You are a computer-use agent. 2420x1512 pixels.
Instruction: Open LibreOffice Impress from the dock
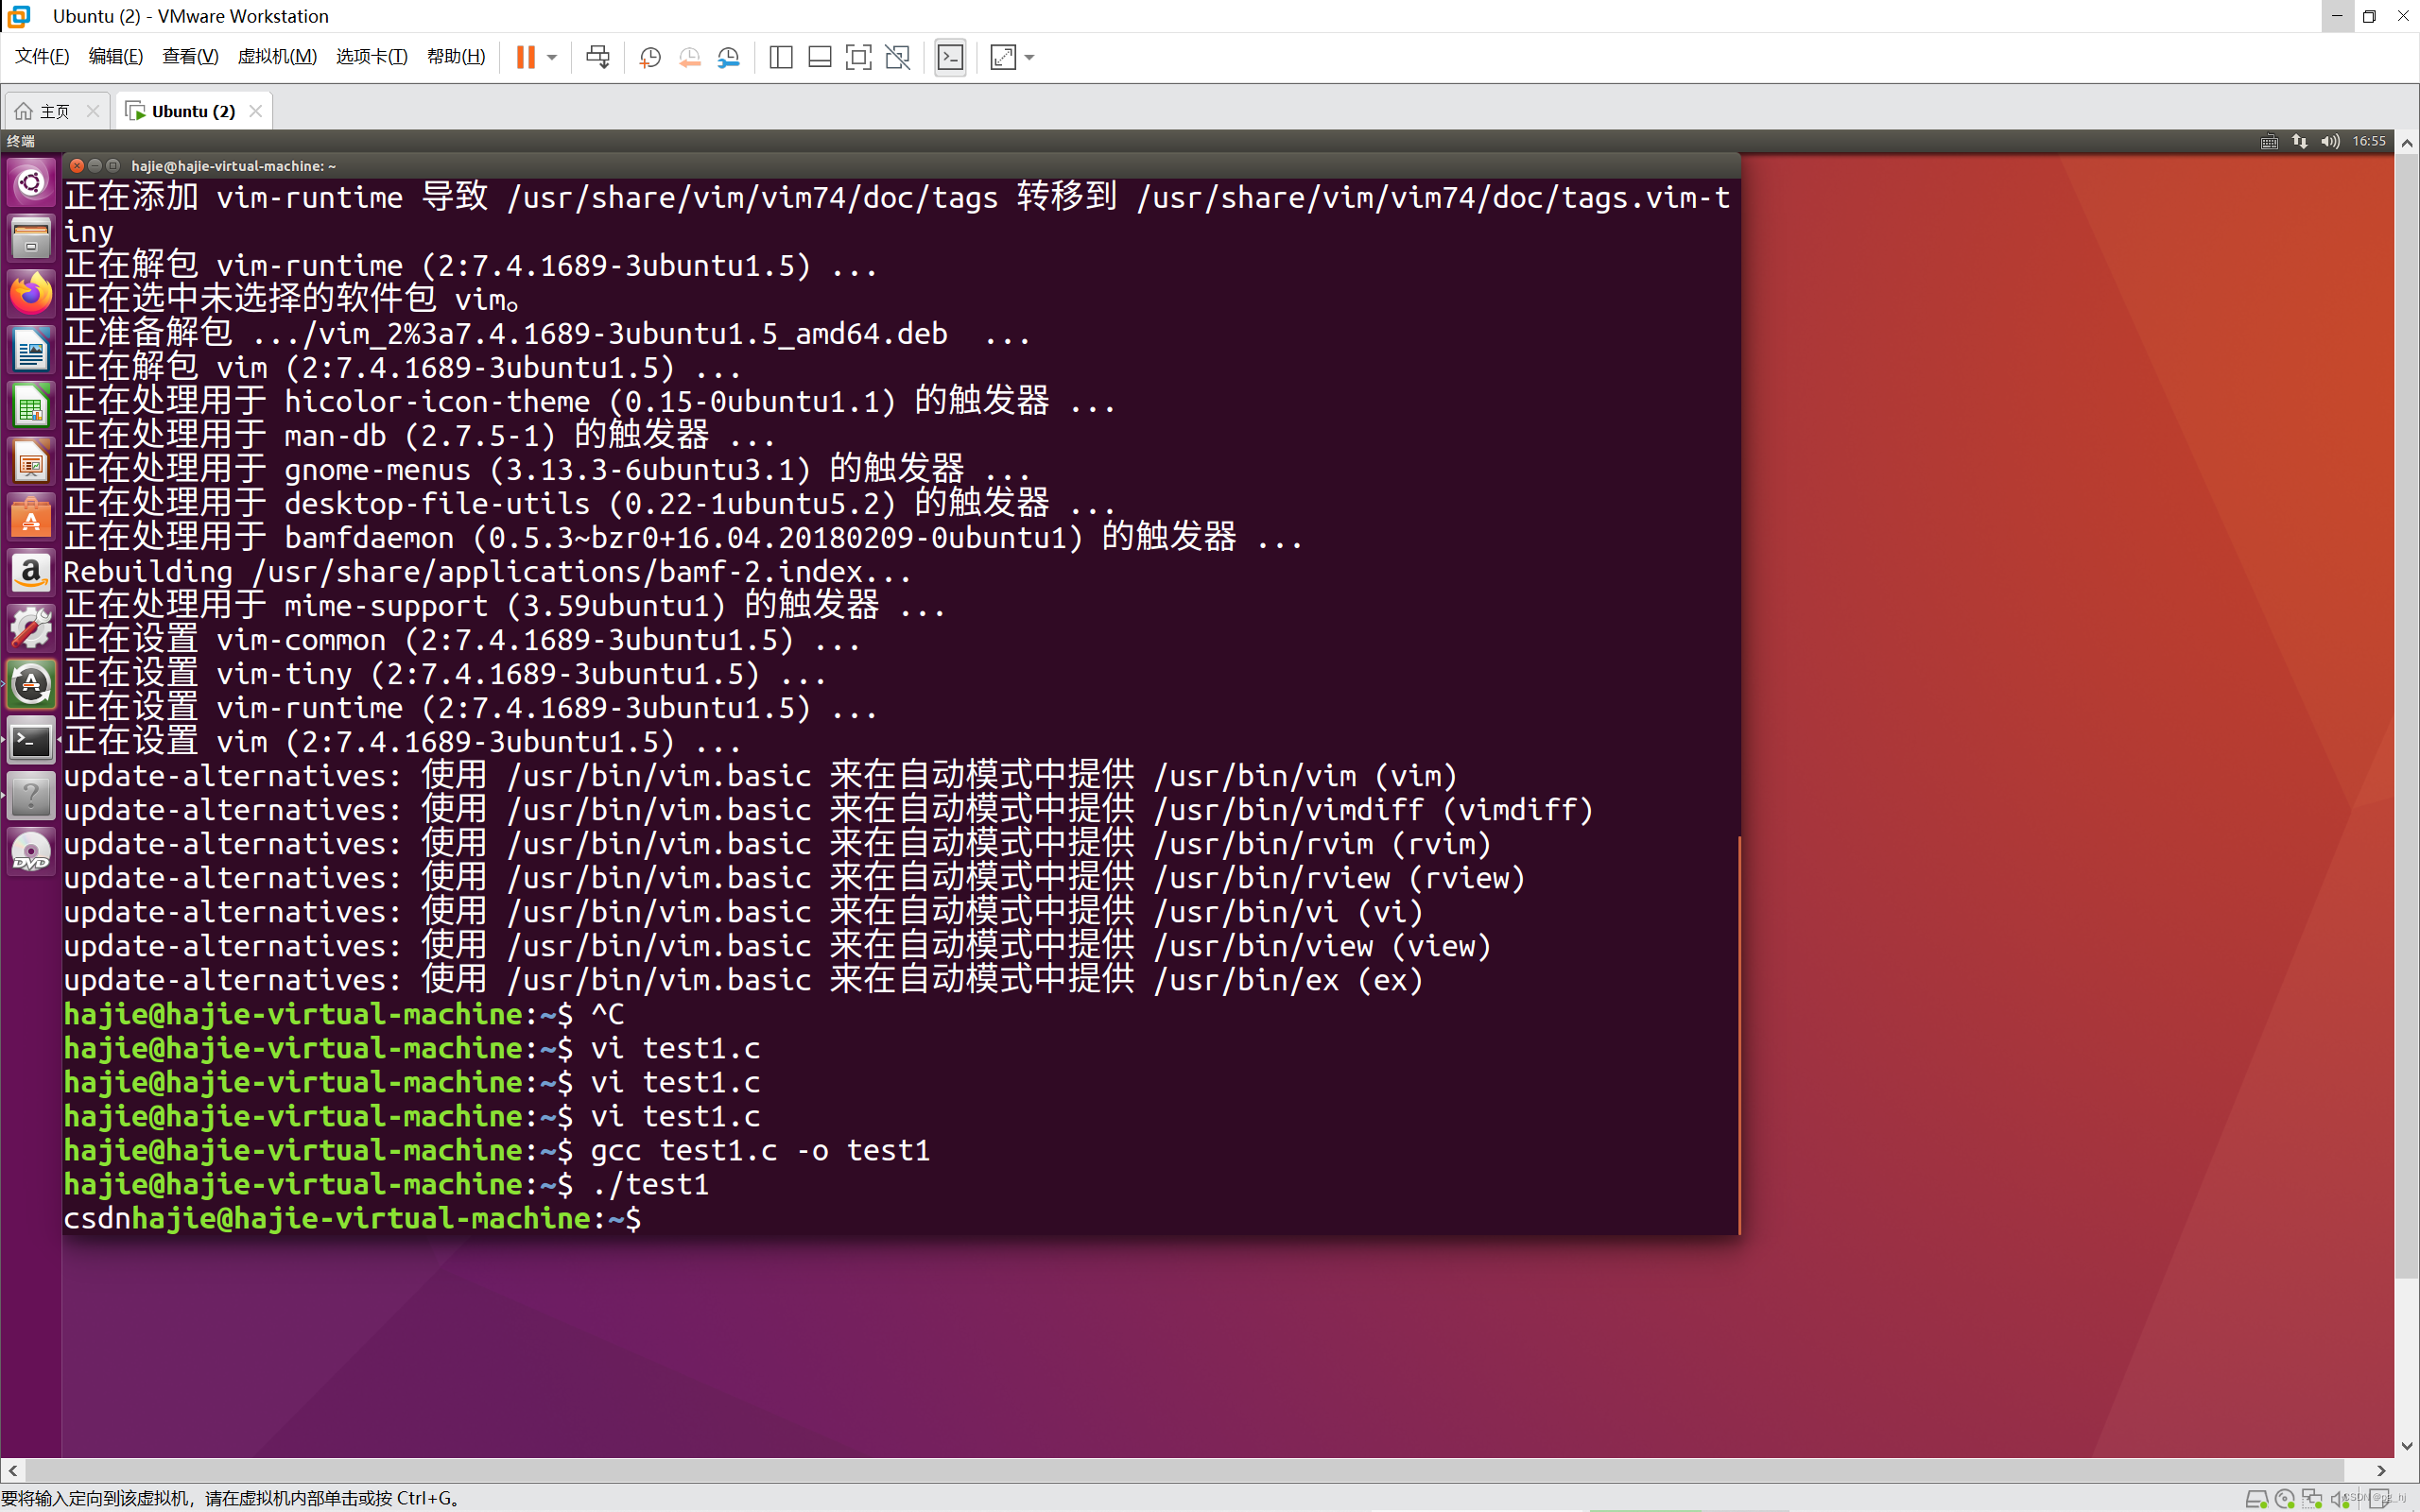point(31,463)
